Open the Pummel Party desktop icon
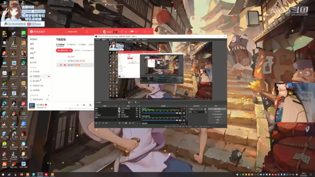315x177 pixels. [14, 116]
